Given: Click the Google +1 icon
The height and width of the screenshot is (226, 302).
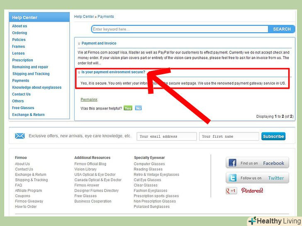Looking at the screenshot, I should 231,191.
